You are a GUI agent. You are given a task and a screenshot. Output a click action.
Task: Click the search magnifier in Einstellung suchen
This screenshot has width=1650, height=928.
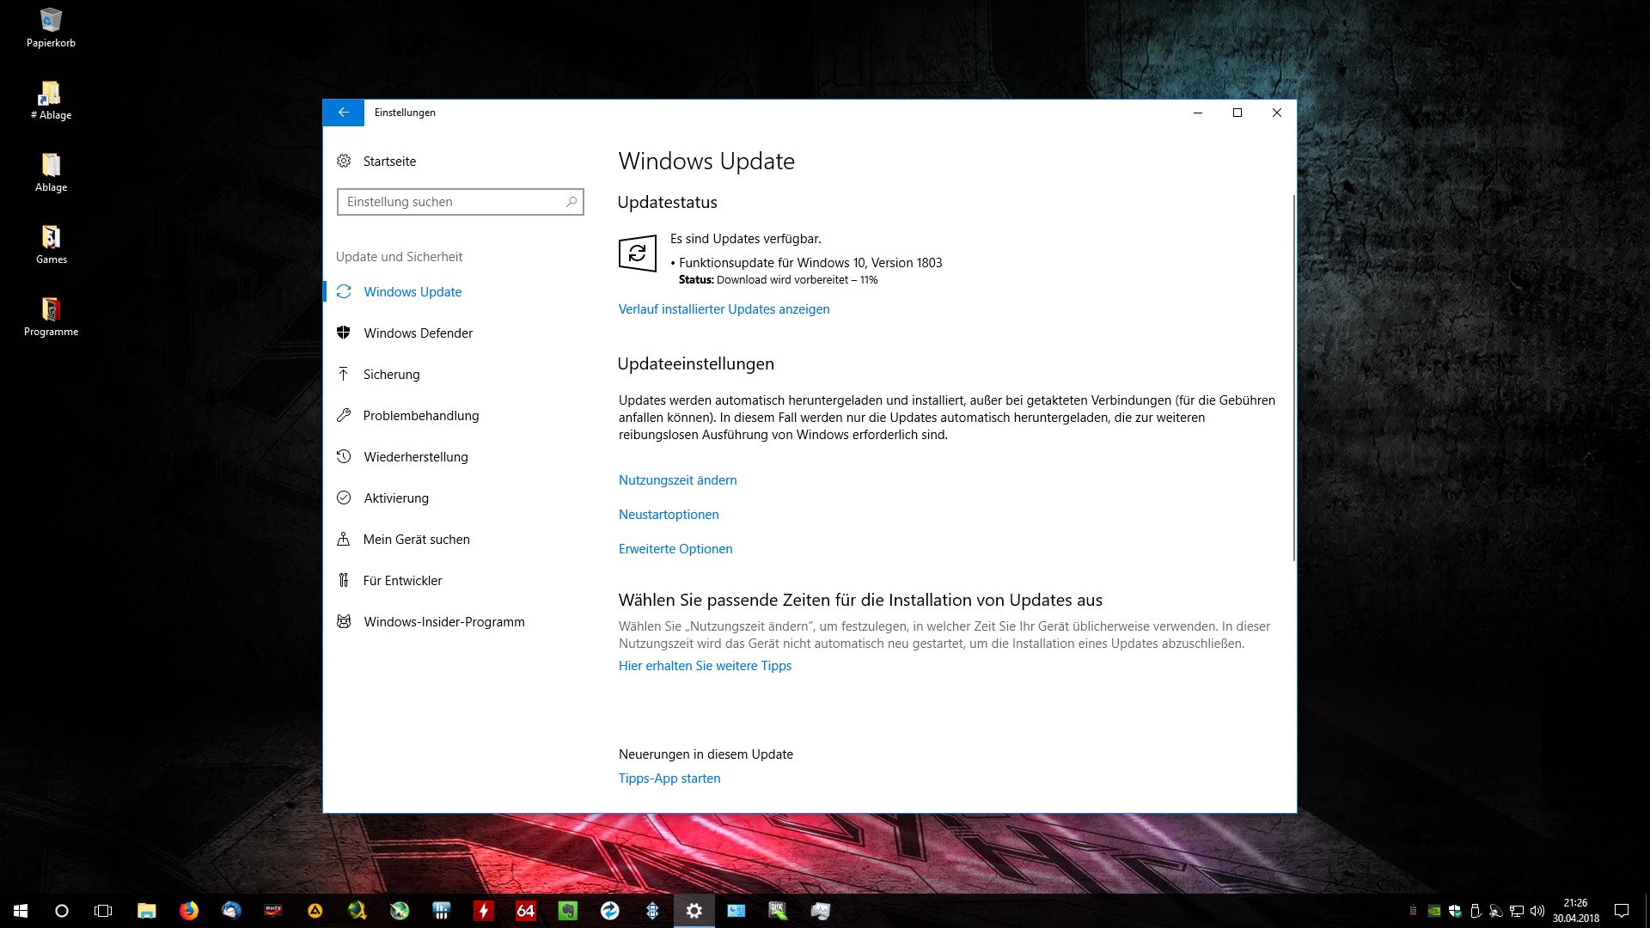coord(571,202)
